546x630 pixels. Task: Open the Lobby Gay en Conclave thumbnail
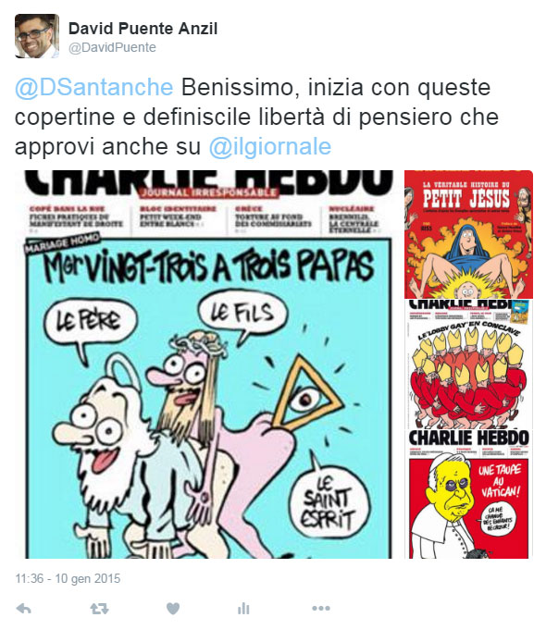coord(469,364)
